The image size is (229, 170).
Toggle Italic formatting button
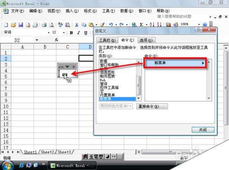tap(78, 33)
